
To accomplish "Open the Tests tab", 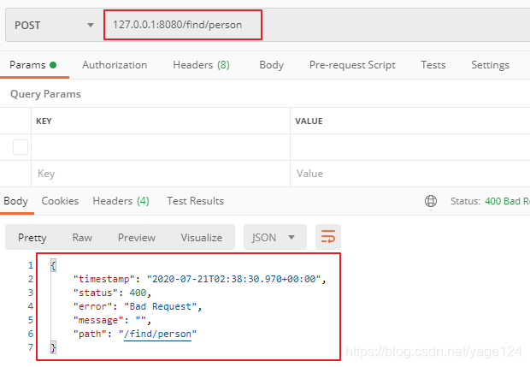I will (x=433, y=65).
